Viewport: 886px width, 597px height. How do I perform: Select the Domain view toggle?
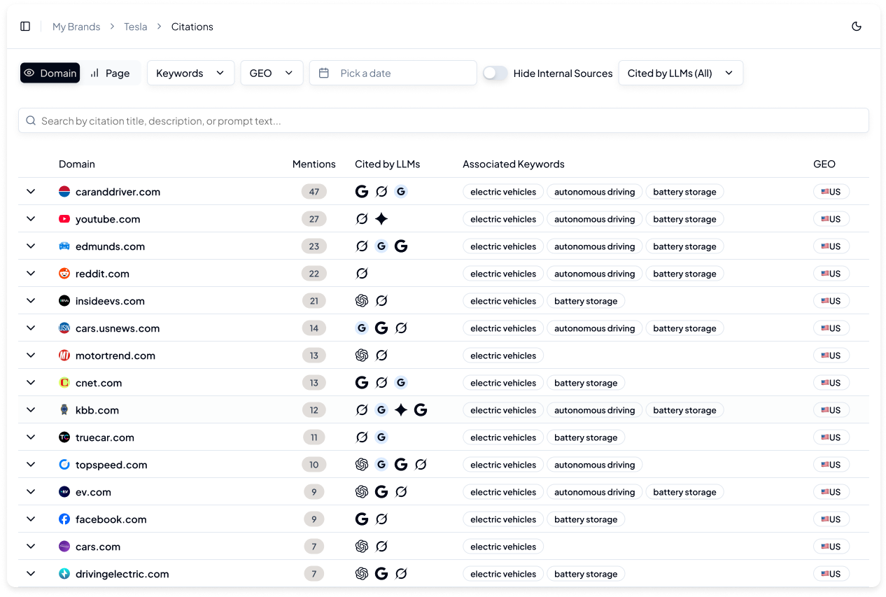coord(50,73)
